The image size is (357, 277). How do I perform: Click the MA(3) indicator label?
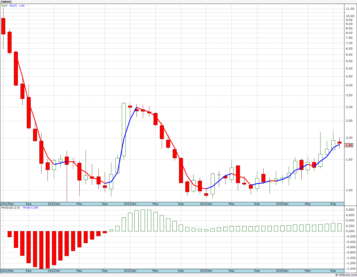click(x=13, y=6)
